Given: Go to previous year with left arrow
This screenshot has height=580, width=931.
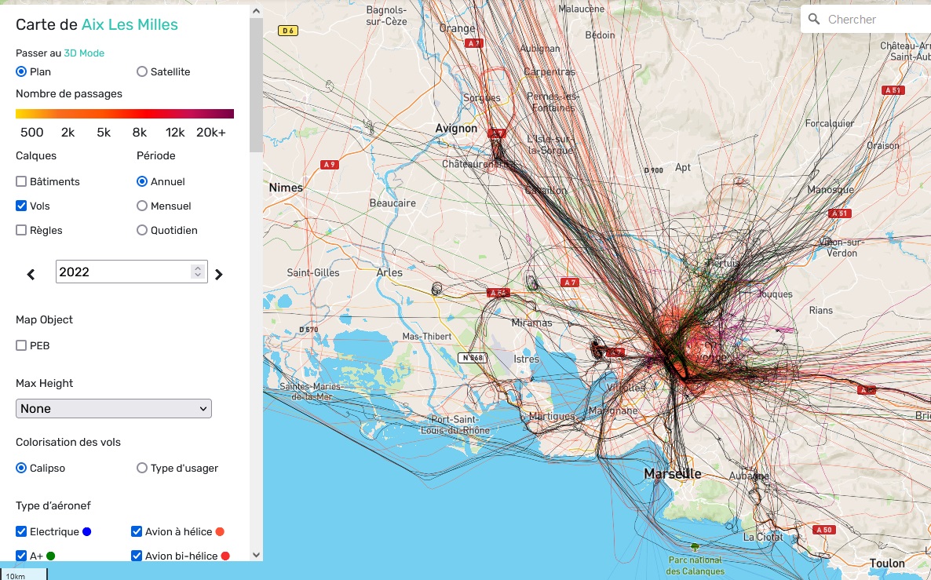Looking at the screenshot, I should point(31,274).
